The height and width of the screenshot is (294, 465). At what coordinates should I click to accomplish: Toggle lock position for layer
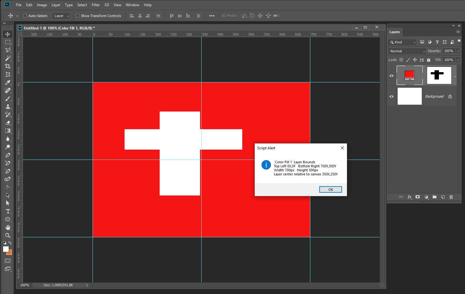tap(415, 60)
